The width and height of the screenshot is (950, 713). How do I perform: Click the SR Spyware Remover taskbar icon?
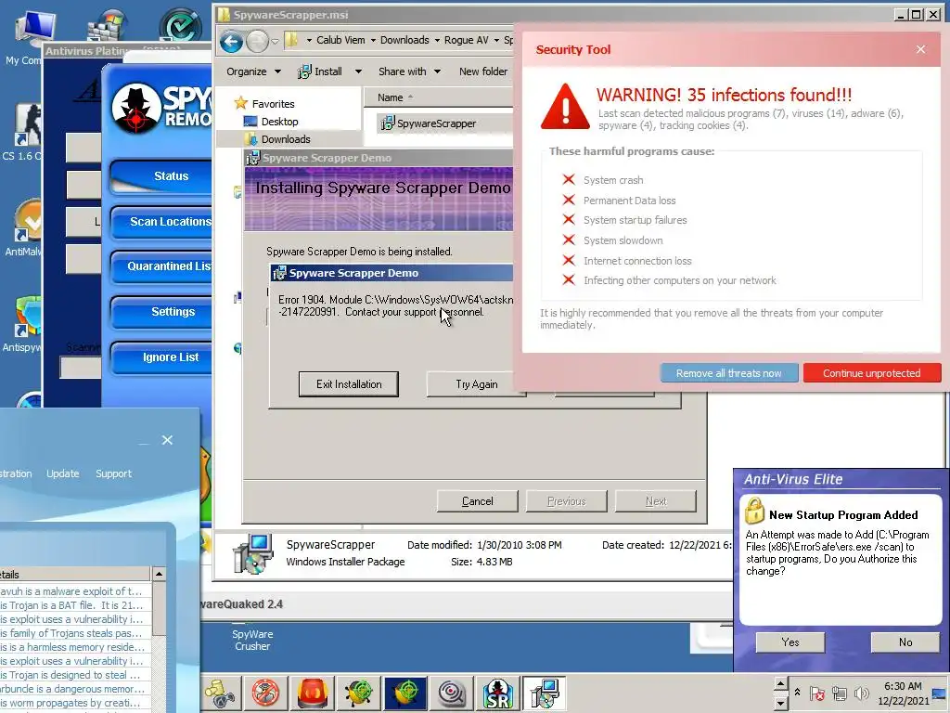pyautogui.click(x=497, y=693)
